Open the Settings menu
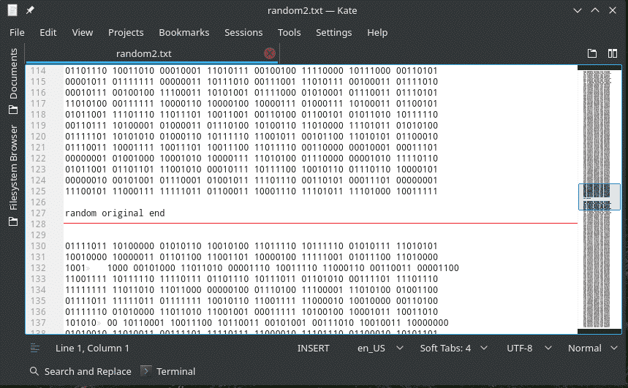 click(x=333, y=32)
